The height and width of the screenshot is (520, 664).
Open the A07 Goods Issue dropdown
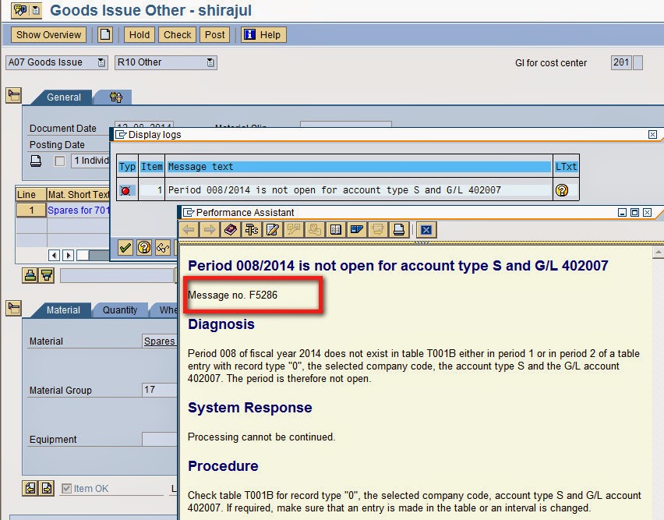click(101, 62)
